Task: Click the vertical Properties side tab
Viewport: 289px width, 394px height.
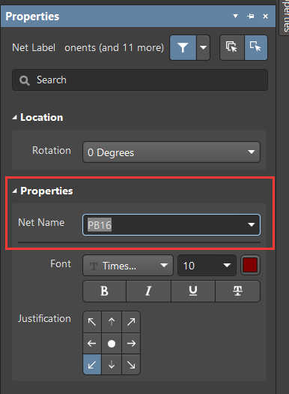Action: click(x=285, y=17)
